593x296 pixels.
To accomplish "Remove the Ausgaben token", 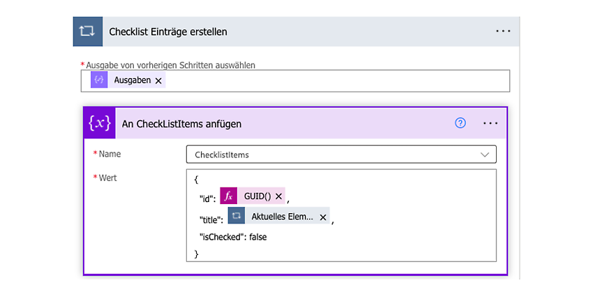I will [158, 80].
